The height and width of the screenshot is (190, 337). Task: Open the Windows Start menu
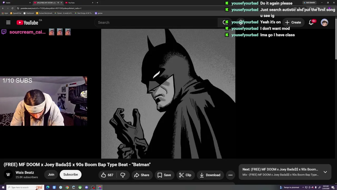pyautogui.click(x=3, y=187)
